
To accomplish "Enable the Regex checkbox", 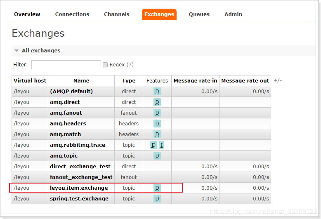I will [105, 65].
